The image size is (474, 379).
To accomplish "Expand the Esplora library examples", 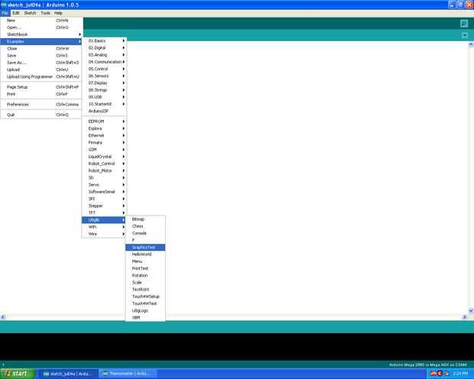I will point(104,128).
